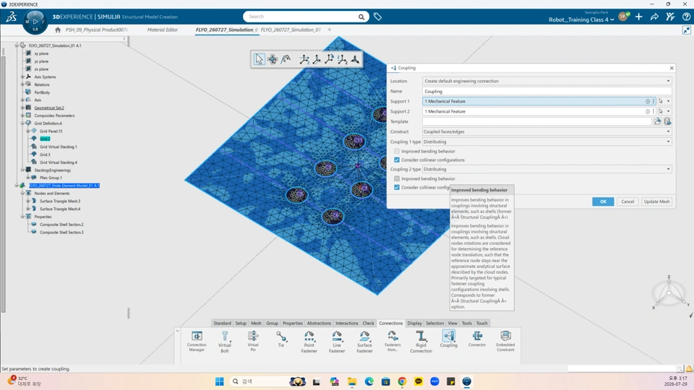This screenshot has height=390, width=694.
Task: Toggle Improved bending behavior under Coupling 1
Action: pos(397,151)
